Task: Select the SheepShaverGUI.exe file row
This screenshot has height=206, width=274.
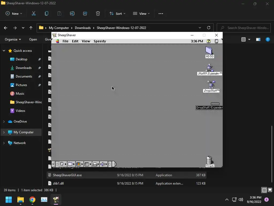Action: pos(127,175)
